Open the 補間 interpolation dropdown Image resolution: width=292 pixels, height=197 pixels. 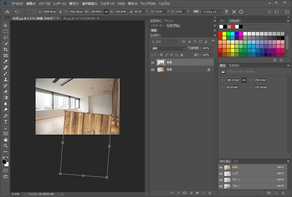(212, 12)
